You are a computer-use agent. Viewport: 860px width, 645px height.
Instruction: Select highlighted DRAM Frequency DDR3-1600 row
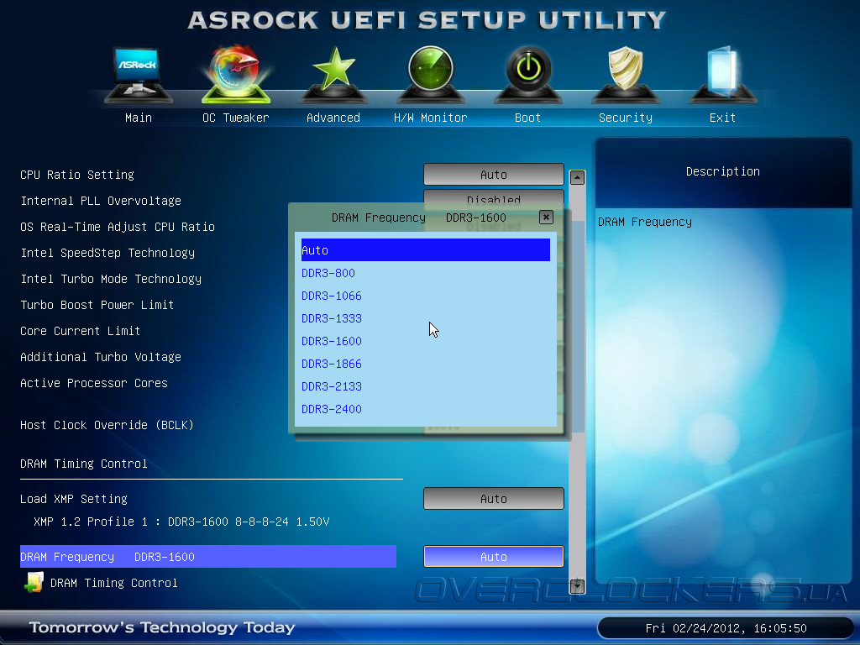tap(208, 557)
